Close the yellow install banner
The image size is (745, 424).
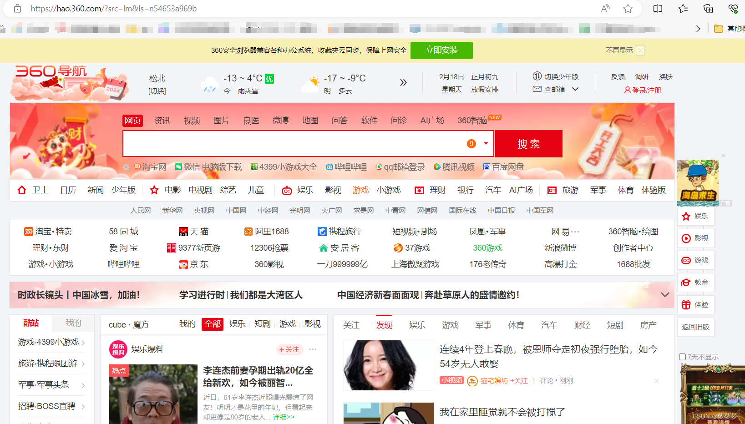[x=640, y=50]
